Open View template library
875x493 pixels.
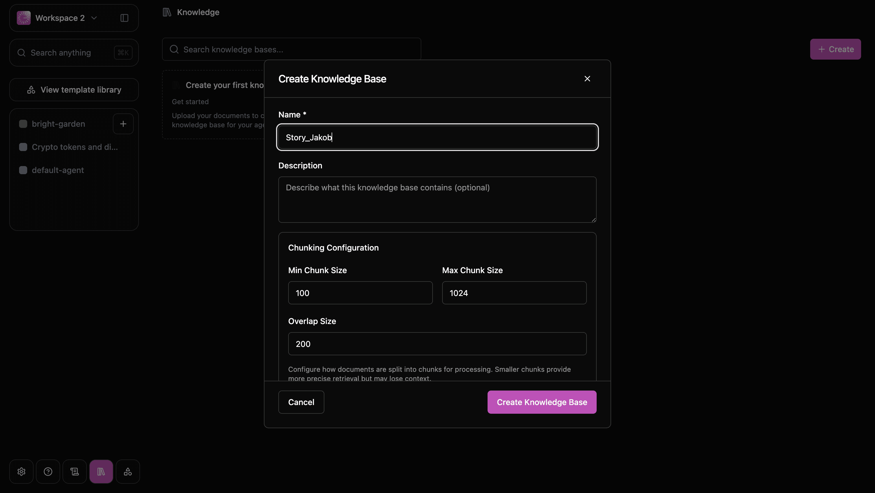[74, 89]
